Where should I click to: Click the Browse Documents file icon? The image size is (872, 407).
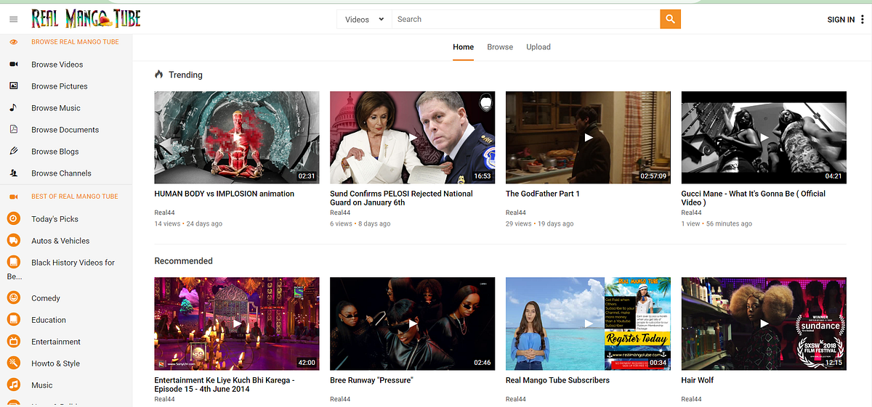click(x=13, y=130)
